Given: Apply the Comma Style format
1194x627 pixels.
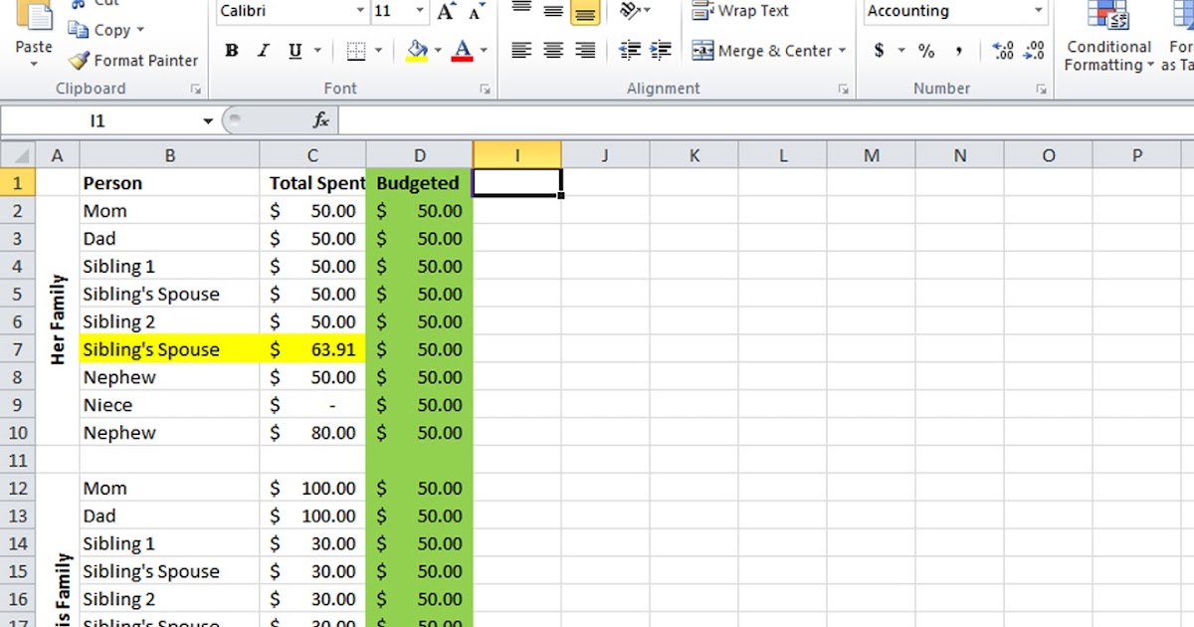Looking at the screenshot, I should [x=957, y=50].
